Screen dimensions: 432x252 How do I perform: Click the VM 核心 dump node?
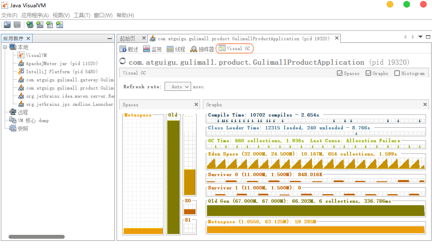[33, 120]
